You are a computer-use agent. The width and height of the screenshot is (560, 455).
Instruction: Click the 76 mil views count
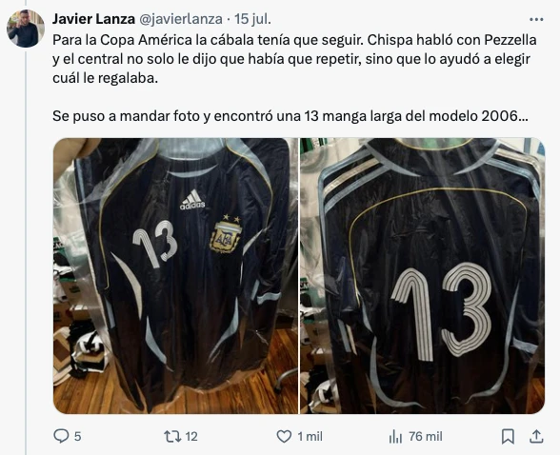(426, 437)
